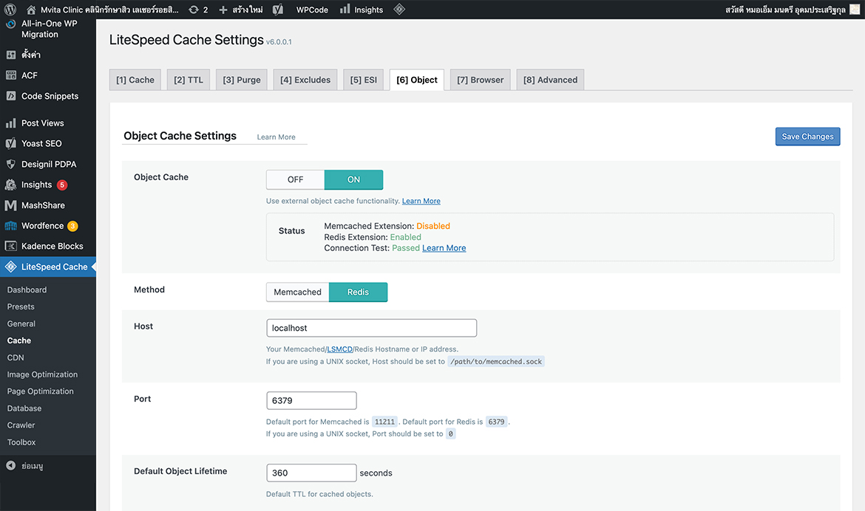865x511 pixels.
Task: Click the Mvita Clinic site name
Action: (x=109, y=10)
